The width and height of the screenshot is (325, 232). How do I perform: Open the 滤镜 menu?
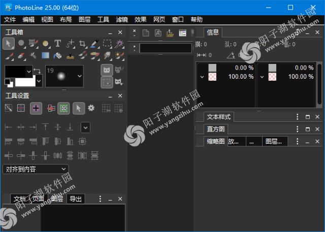tap(122, 19)
